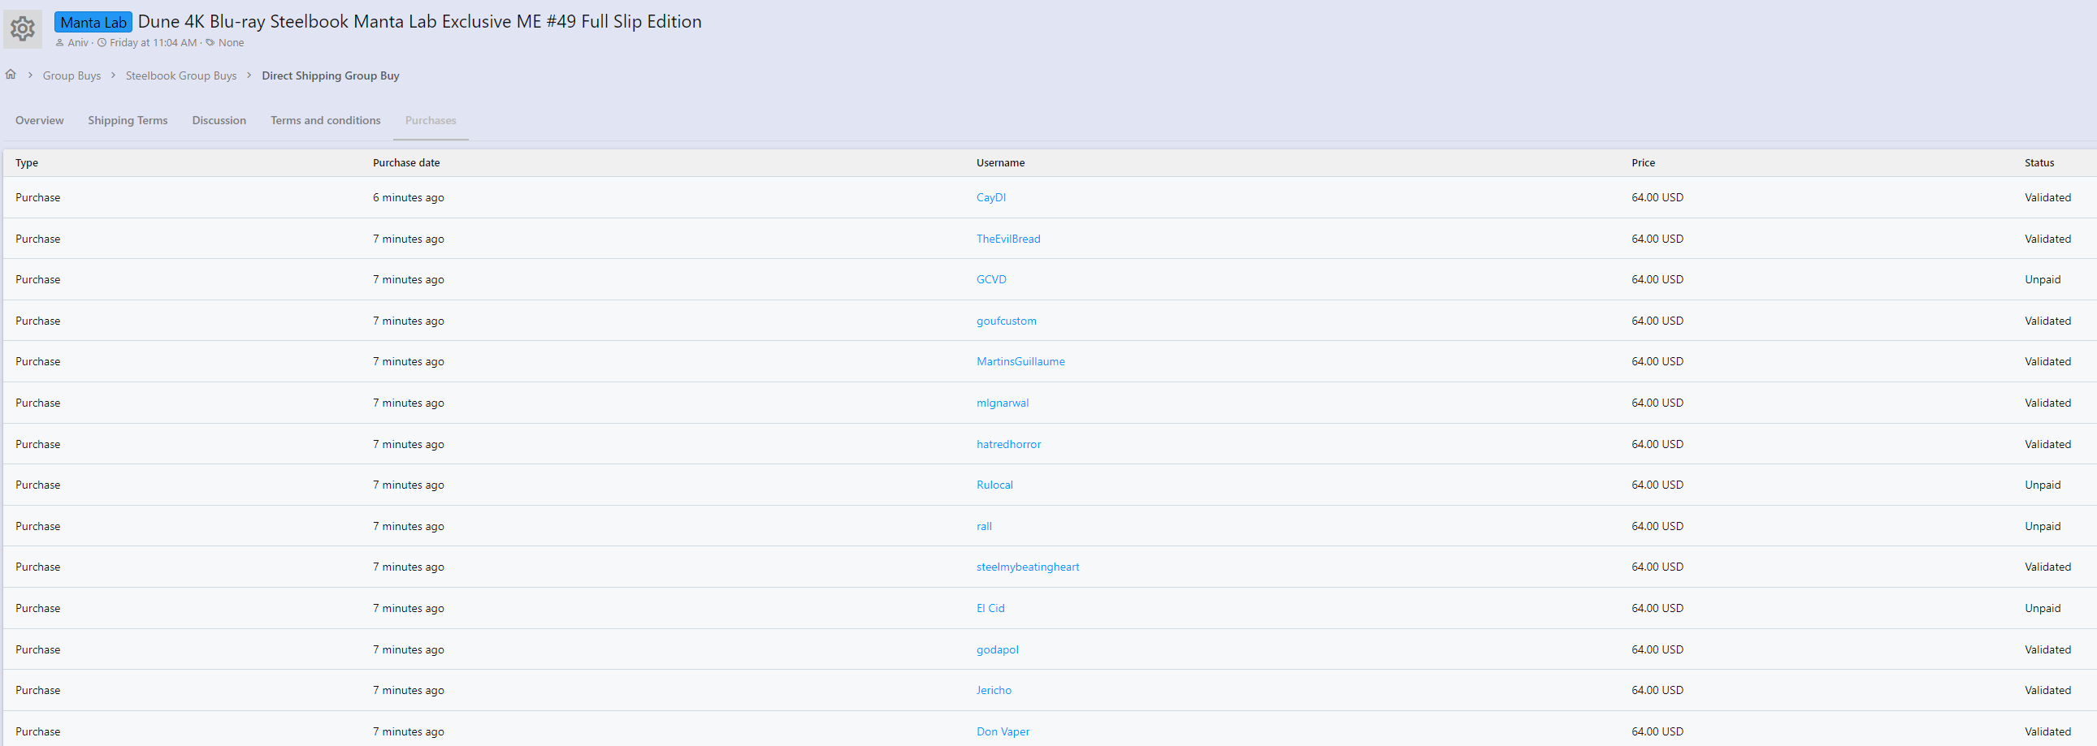
Task: Click Unpaid status in Rulocal row
Action: pos(2043,485)
